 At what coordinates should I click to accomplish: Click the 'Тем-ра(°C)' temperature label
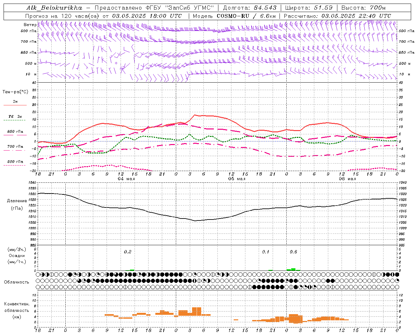click(x=15, y=92)
